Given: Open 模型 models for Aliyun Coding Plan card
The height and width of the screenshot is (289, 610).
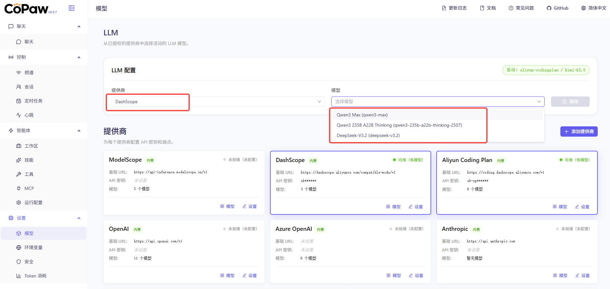Looking at the screenshot, I should pyautogui.click(x=560, y=207).
